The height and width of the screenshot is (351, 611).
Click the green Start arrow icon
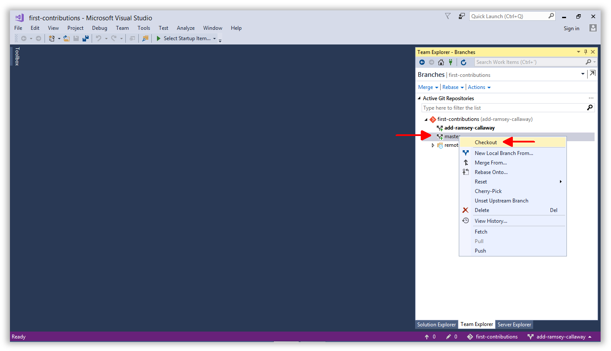159,38
